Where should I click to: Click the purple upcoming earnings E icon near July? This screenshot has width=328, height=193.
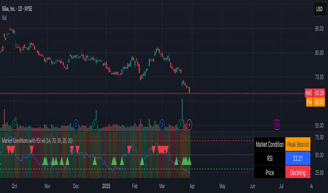pos(277,125)
